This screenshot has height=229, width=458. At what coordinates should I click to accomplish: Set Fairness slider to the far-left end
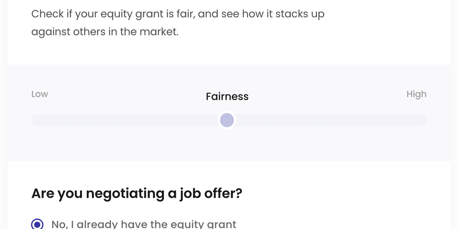33,120
